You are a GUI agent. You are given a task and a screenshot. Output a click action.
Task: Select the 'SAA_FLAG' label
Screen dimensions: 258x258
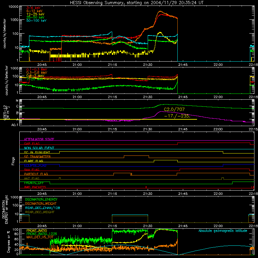pos(32,170)
